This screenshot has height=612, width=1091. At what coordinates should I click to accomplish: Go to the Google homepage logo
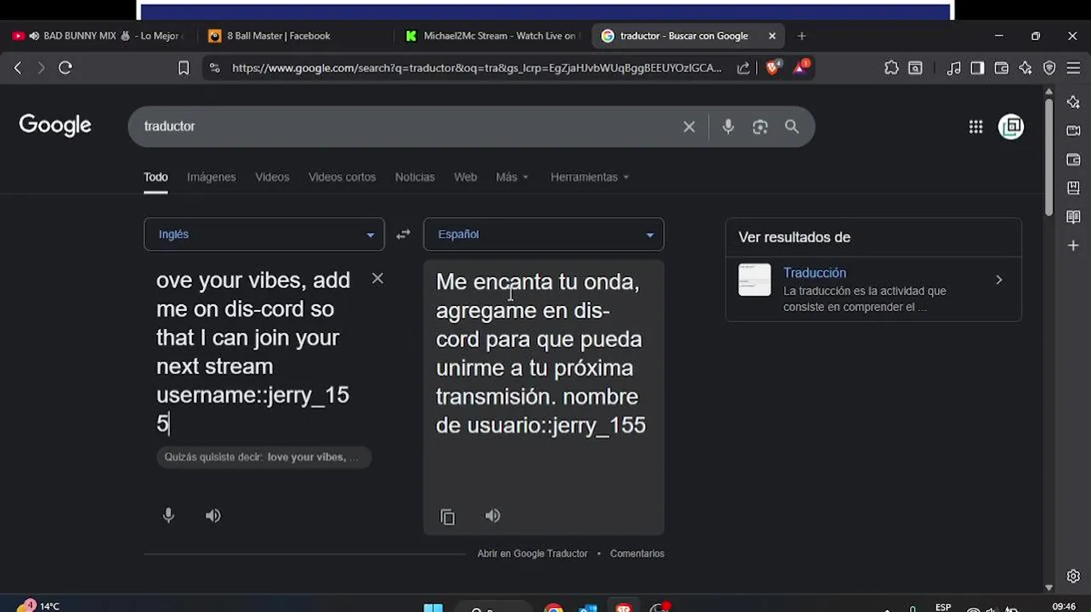55,126
